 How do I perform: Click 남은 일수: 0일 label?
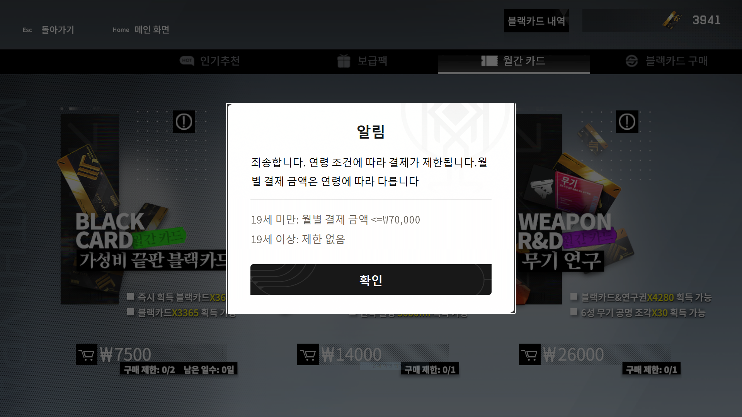(x=209, y=370)
